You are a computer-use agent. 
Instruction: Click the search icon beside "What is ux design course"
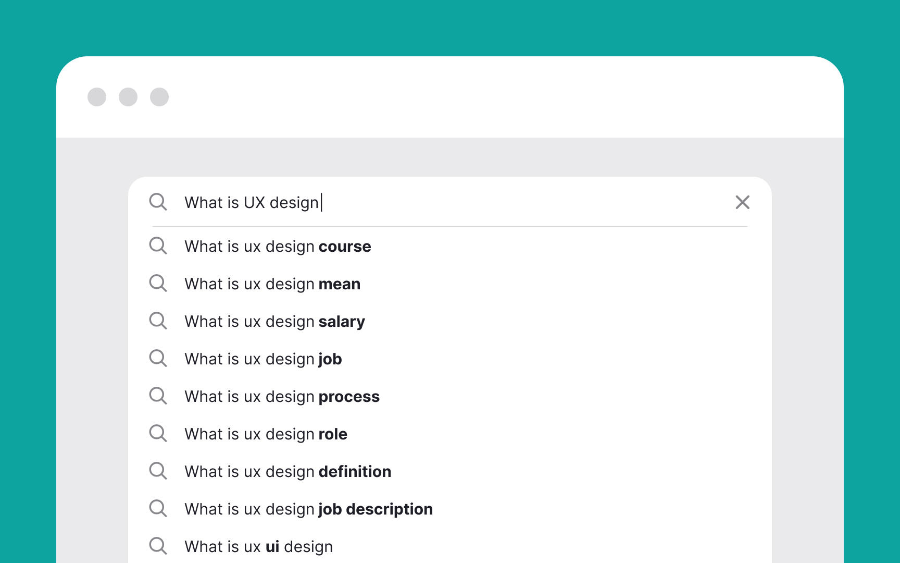pos(158,246)
